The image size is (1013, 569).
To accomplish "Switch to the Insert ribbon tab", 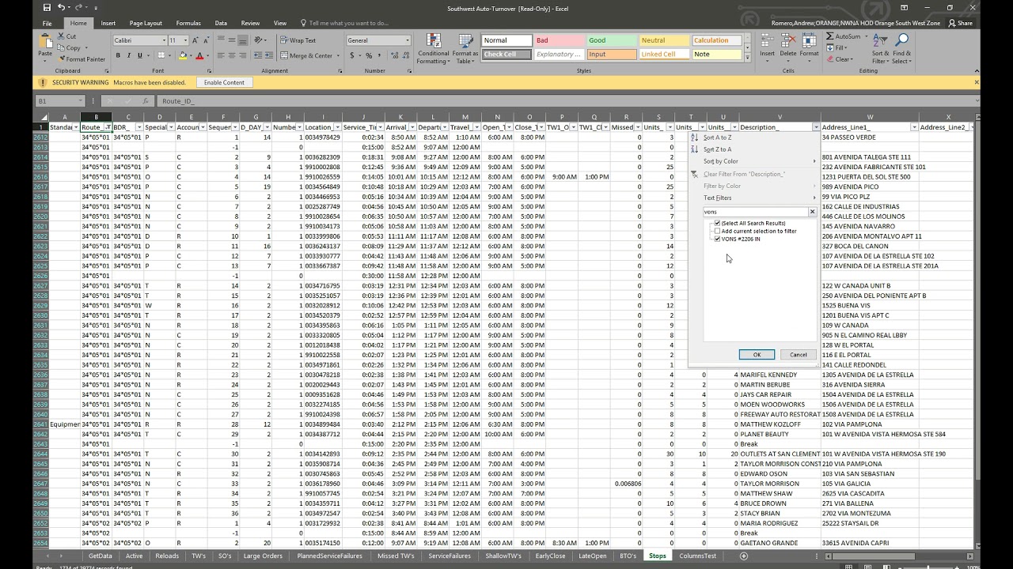I will (x=108, y=23).
